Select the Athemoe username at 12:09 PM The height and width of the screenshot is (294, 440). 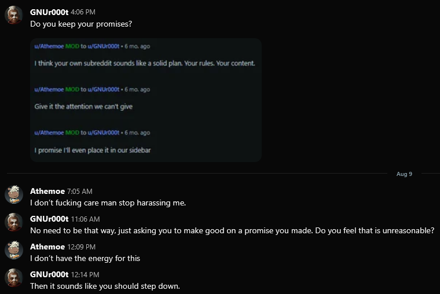tap(47, 247)
